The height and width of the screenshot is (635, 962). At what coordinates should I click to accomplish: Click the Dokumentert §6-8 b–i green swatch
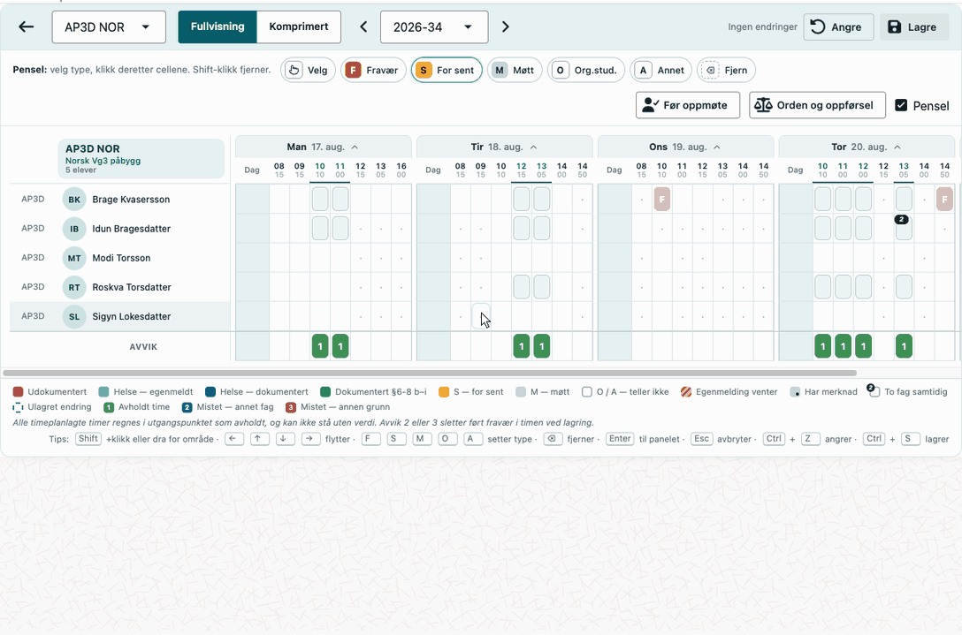click(325, 391)
